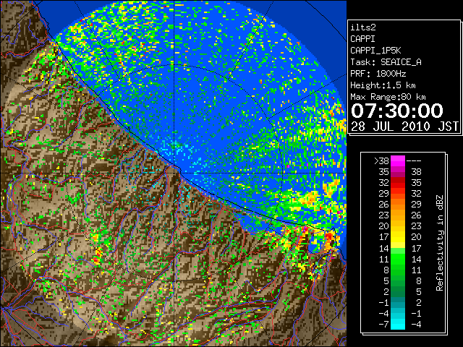Select the Height:1.5 km line
Image resolution: width=463 pixels, height=347 pixels.
coord(383,85)
